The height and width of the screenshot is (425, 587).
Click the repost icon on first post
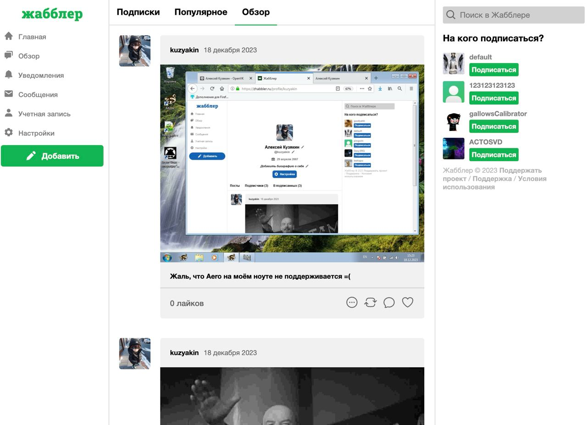371,302
